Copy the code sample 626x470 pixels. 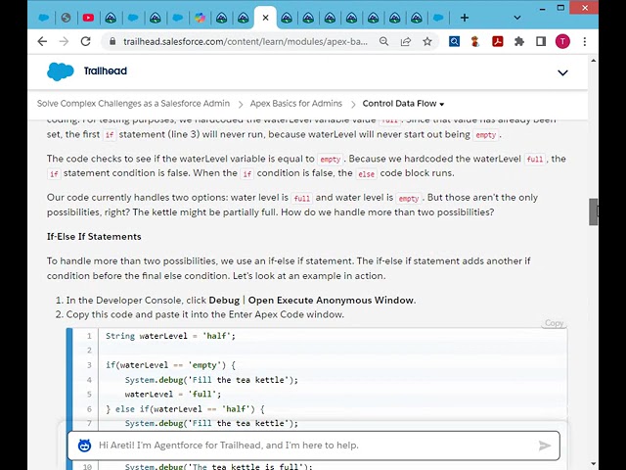tap(555, 323)
